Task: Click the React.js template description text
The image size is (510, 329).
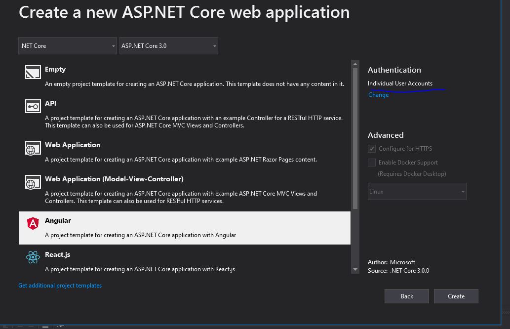Action: 140,269
